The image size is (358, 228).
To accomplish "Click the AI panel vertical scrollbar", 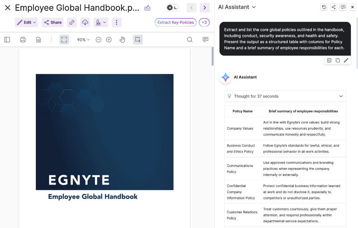I will pos(357,43).
